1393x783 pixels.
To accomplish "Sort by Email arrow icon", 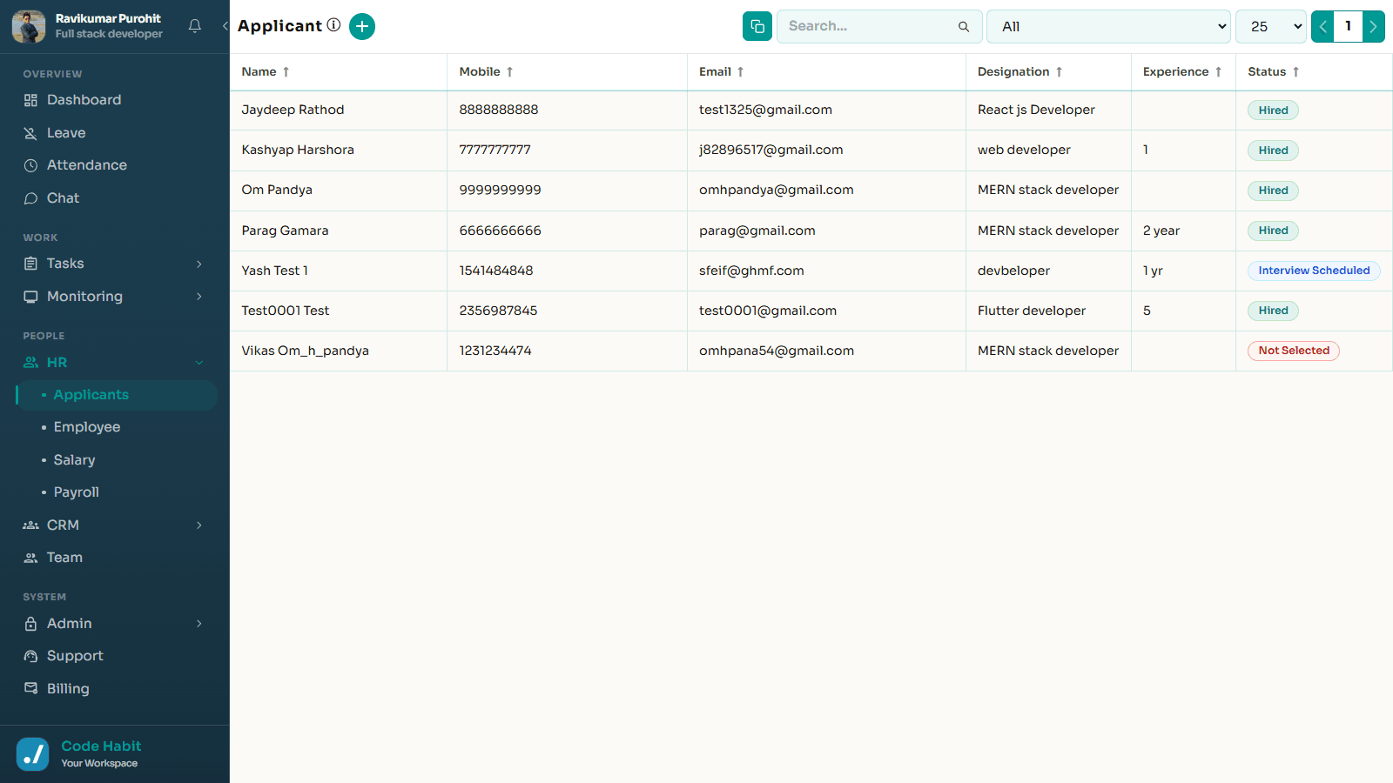I will point(741,72).
